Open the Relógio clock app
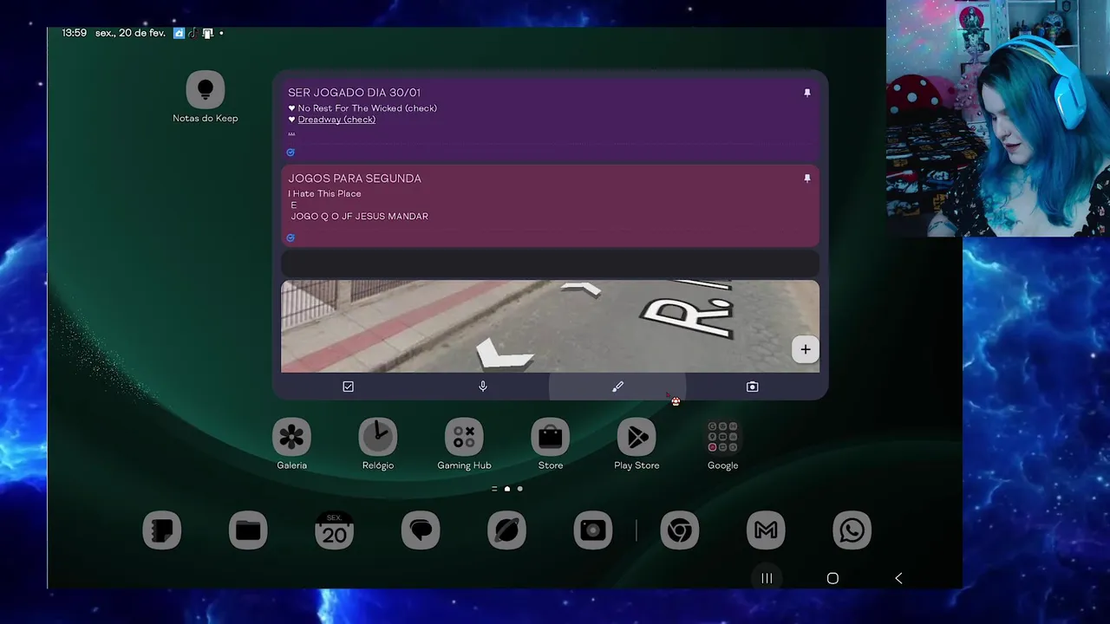The height and width of the screenshot is (624, 1110). pyautogui.click(x=378, y=437)
